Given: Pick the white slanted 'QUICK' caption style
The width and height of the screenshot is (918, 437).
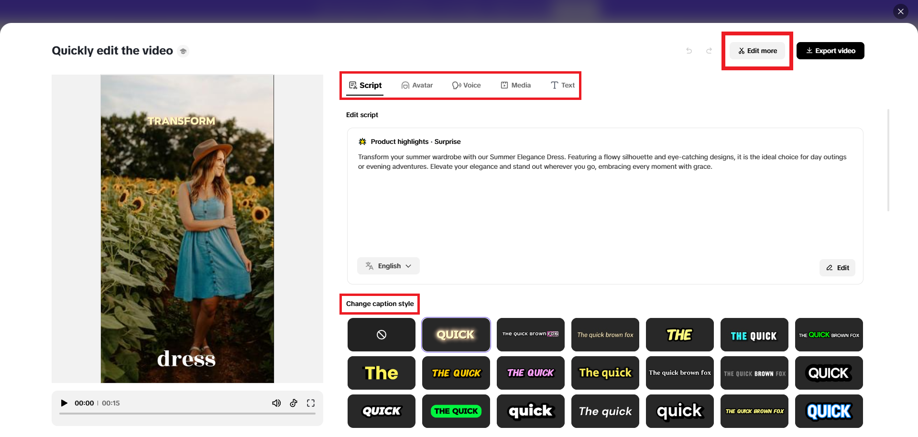Looking at the screenshot, I should tap(382, 411).
